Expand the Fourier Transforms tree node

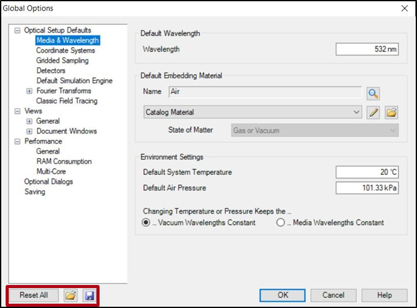29,91
